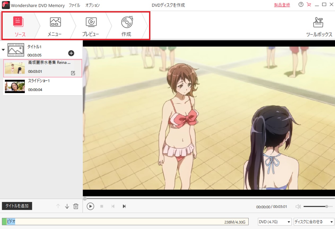Click the video preview area
Screen dimensions: 335x229
coord(209,118)
